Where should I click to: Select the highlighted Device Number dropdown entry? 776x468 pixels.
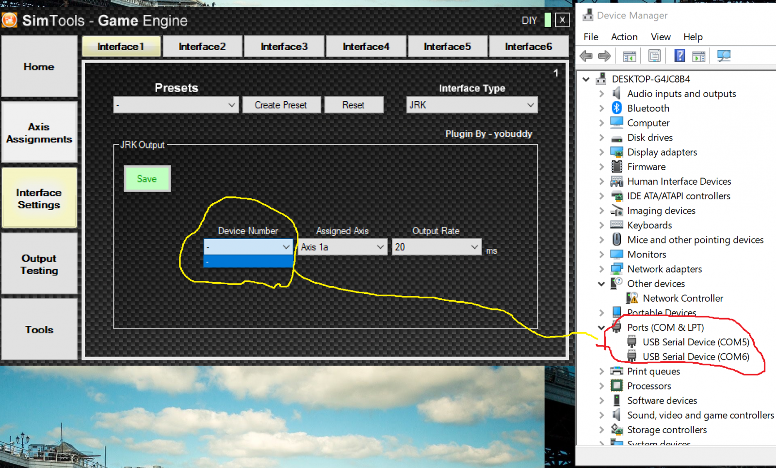(248, 262)
